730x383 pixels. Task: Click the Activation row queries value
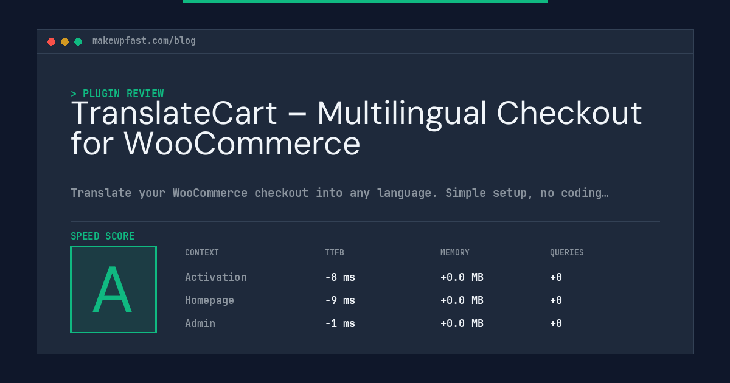[556, 277]
